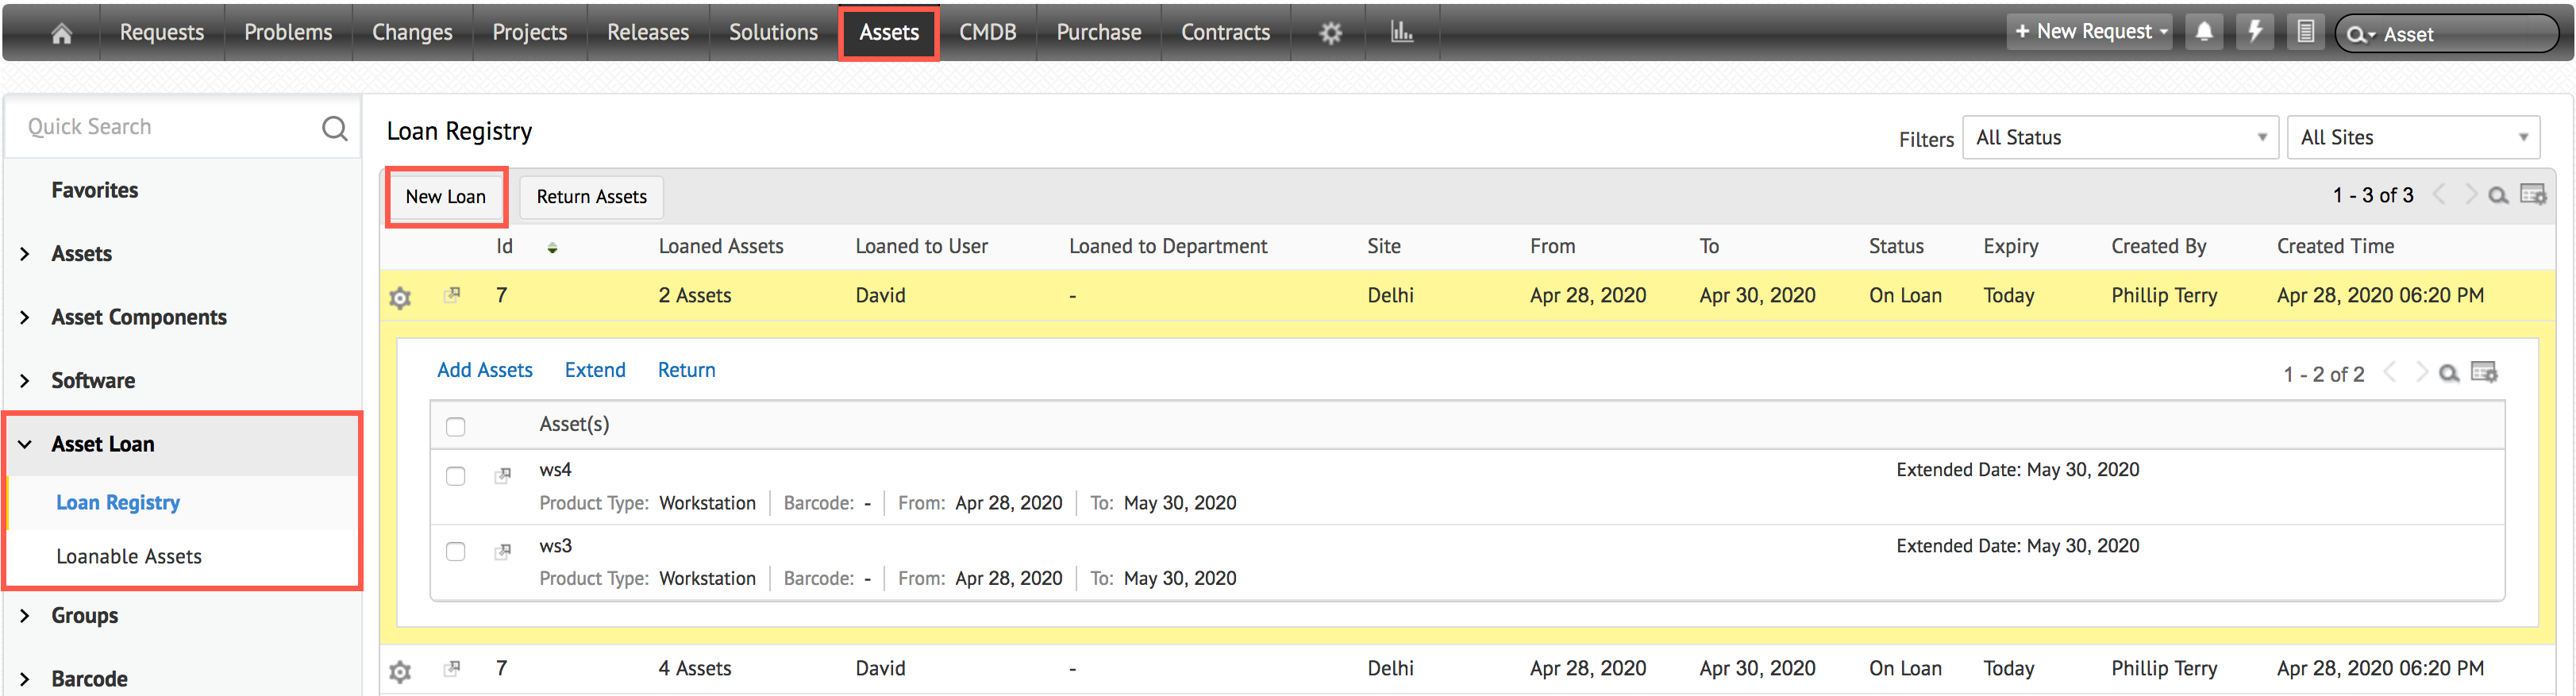Open loan table column settings icon

(x=2533, y=195)
